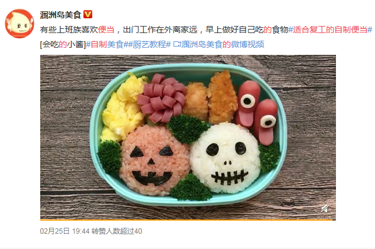Image resolution: width=375 pixels, height=249 pixels.
Task: Click the post timestamp 02月25日 19:44
Action: [x=64, y=231]
